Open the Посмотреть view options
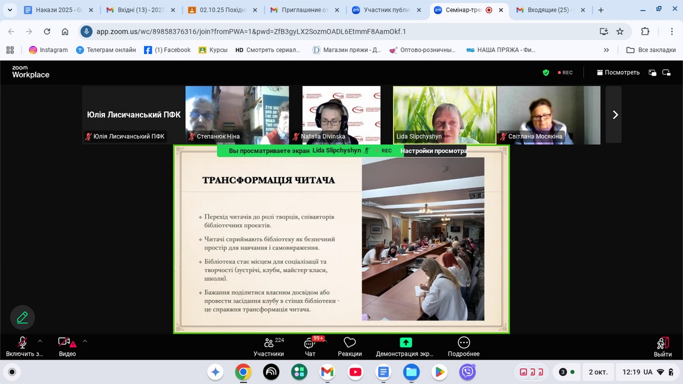Screen dimensions: 683x384 click(x=618, y=72)
